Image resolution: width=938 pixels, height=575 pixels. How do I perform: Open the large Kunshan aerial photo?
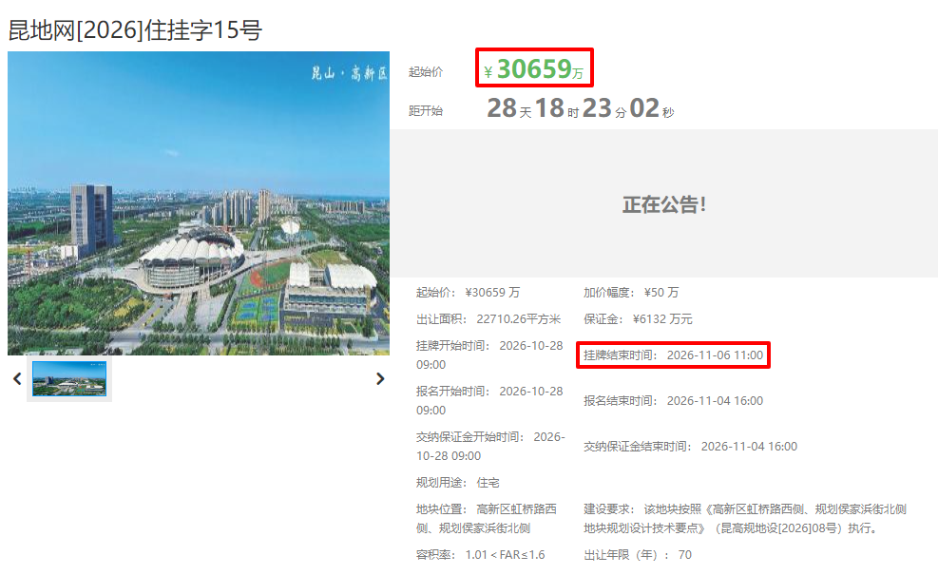199,203
